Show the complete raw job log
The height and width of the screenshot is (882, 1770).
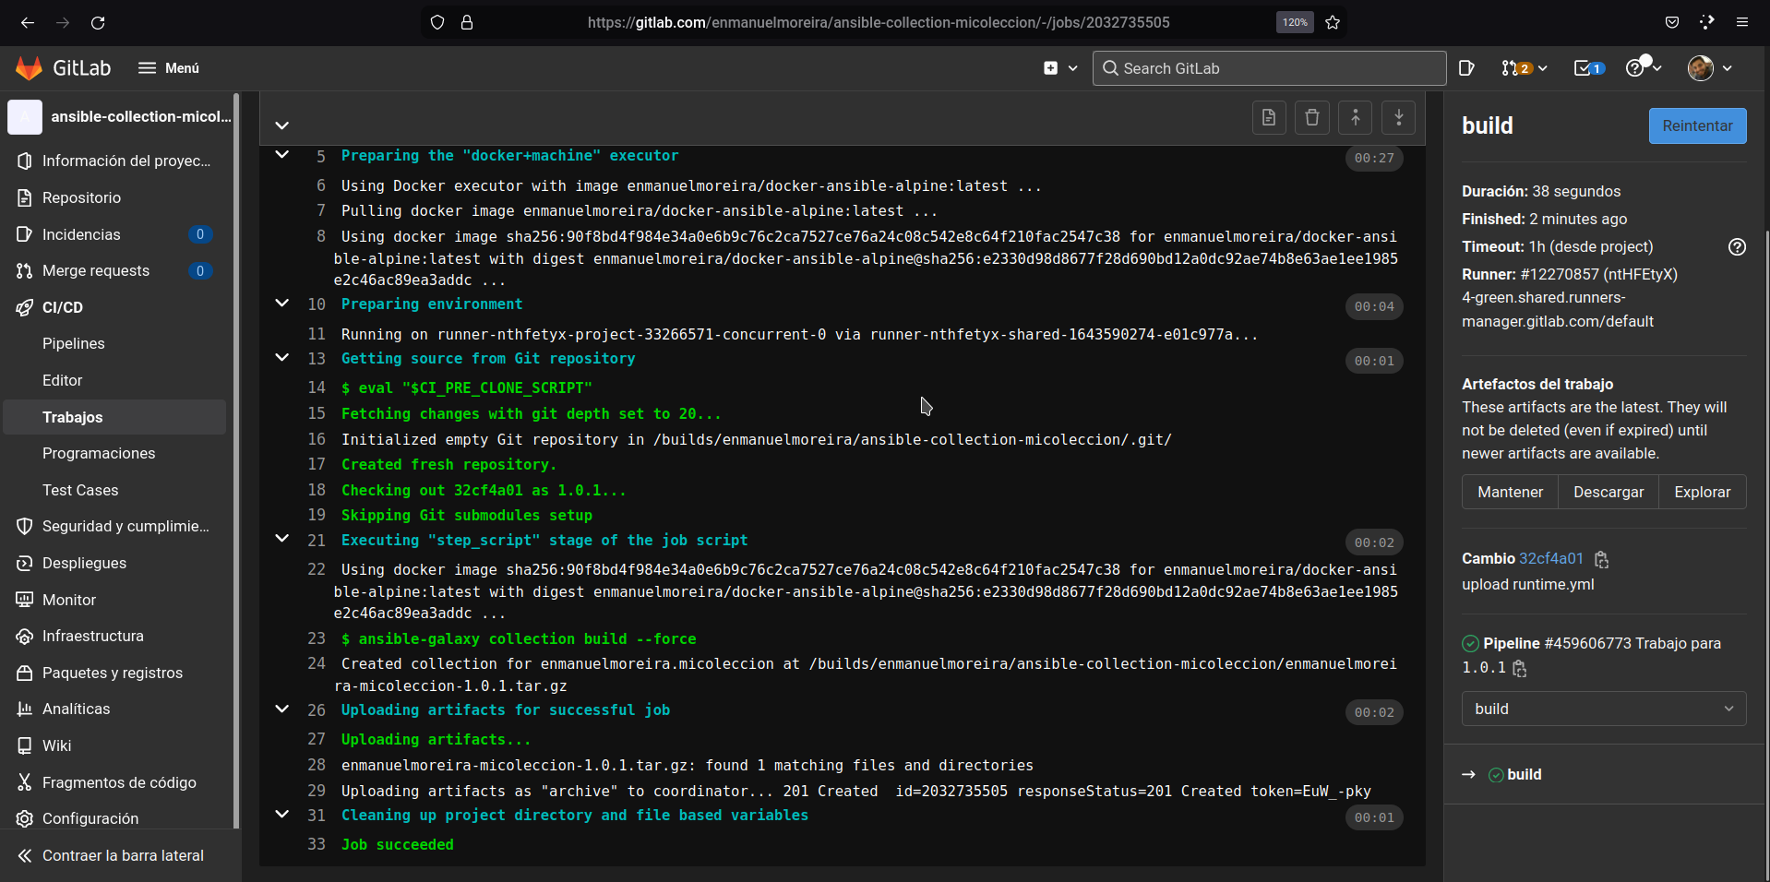(x=1269, y=117)
